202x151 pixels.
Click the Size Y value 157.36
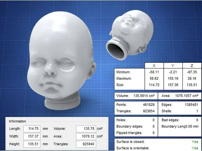coord(173,85)
